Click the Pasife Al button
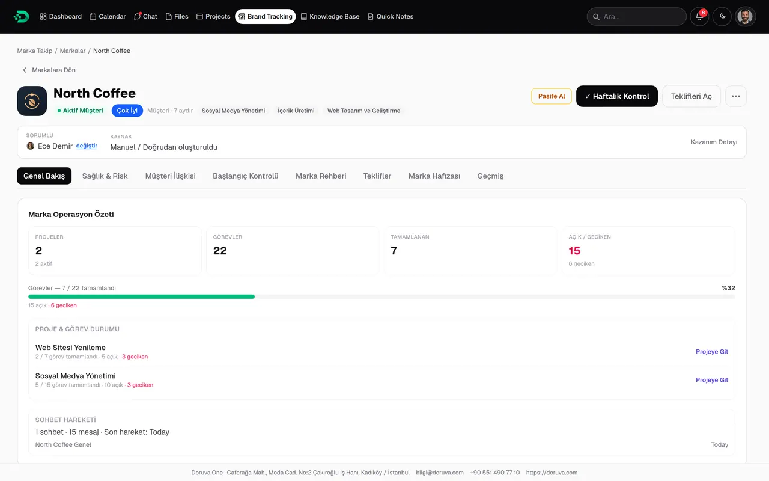 tap(552, 96)
